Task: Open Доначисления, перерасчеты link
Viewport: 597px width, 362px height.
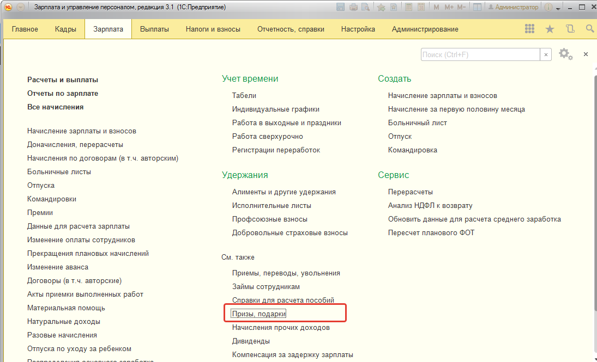Action: click(x=75, y=145)
